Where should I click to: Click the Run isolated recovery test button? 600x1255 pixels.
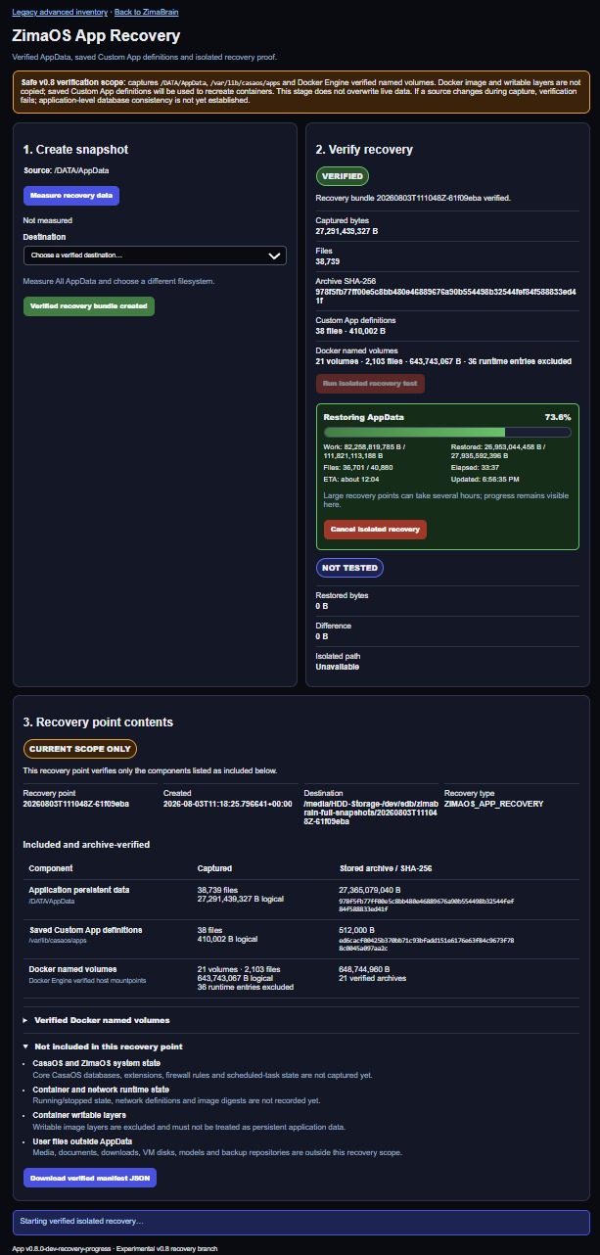point(370,384)
